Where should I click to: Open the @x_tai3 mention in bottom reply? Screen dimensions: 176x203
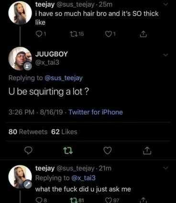click(x=84, y=178)
